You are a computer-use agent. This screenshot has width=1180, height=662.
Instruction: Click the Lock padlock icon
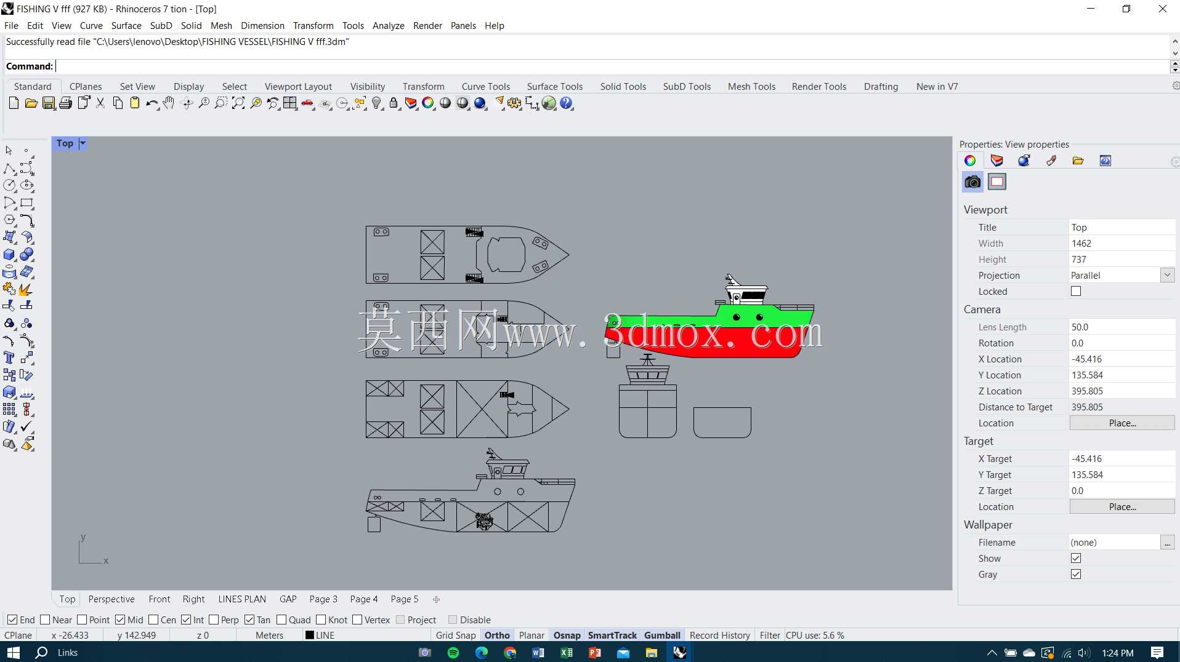coord(394,103)
